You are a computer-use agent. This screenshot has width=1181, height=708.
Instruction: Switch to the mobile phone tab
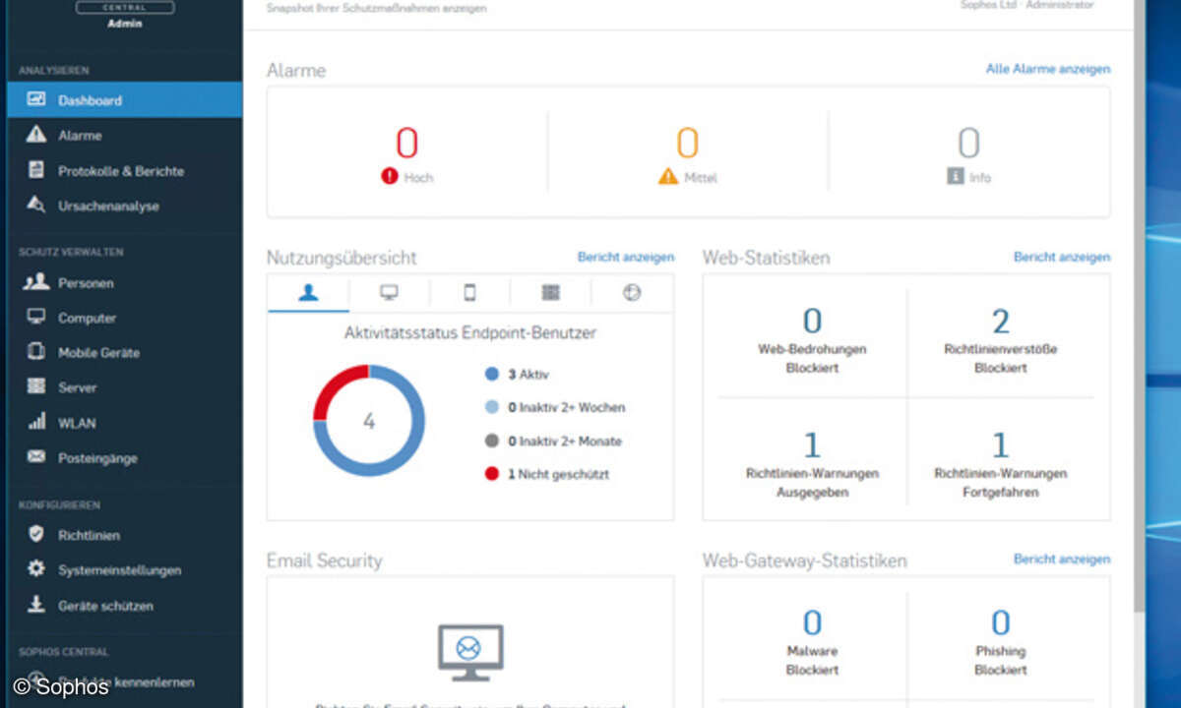click(469, 293)
